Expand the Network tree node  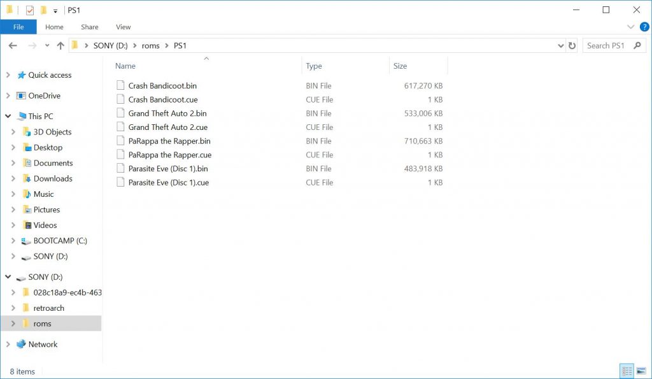[x=8, y=344]
